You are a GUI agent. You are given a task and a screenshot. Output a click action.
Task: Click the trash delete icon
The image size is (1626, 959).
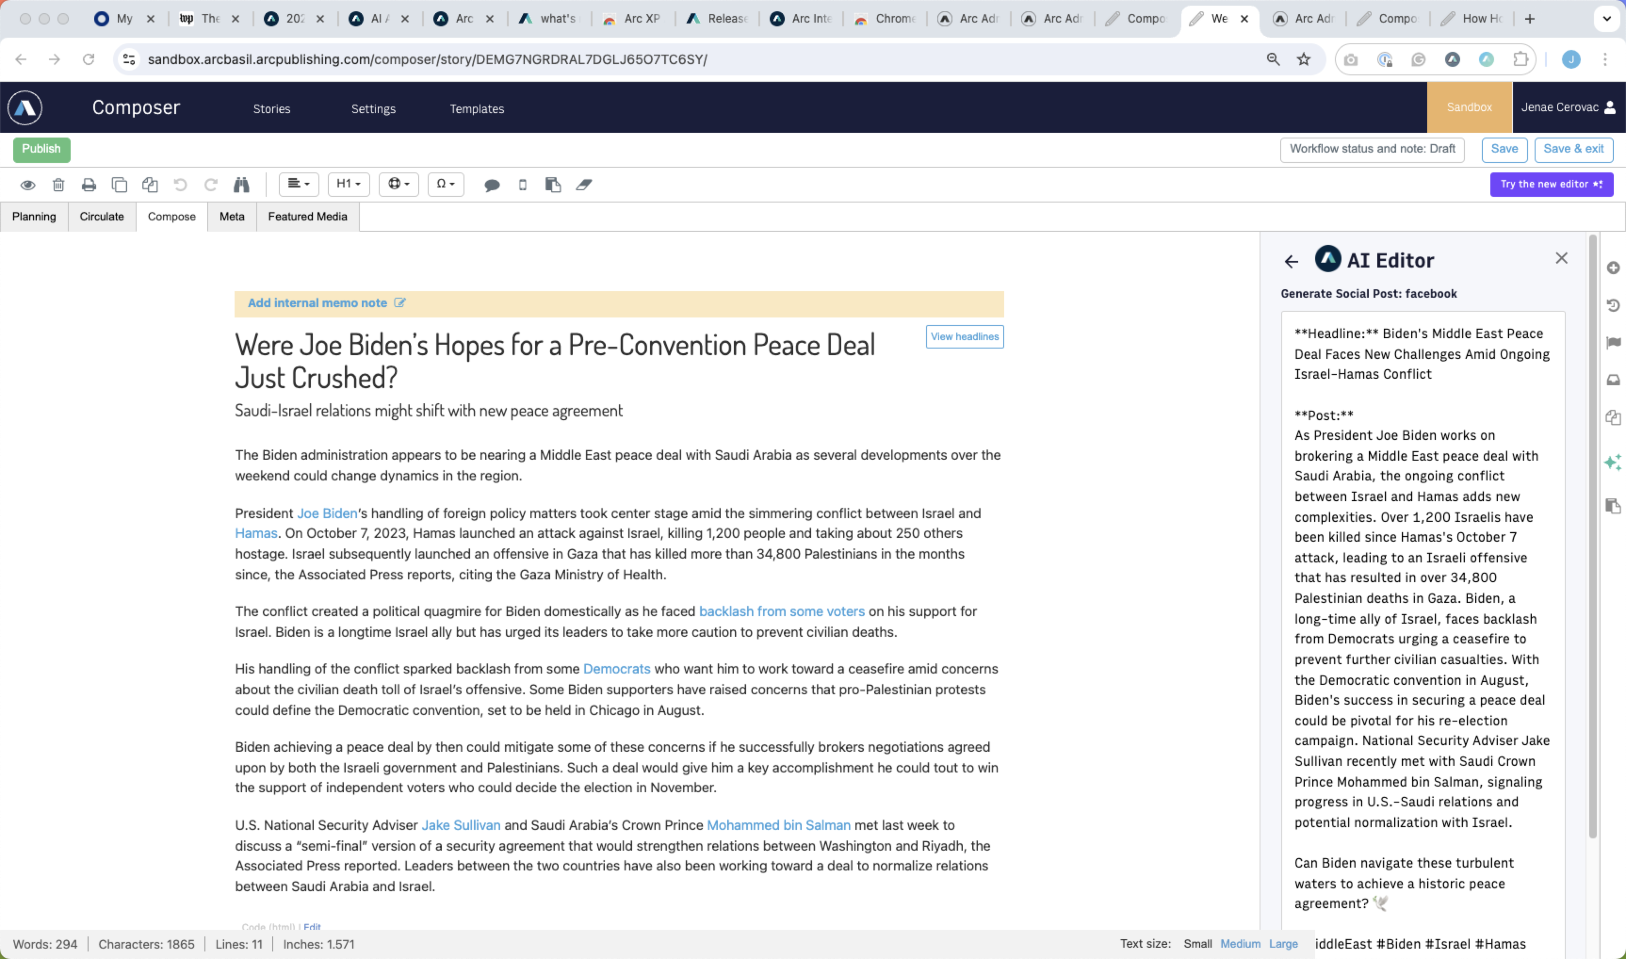pos(58,185)
